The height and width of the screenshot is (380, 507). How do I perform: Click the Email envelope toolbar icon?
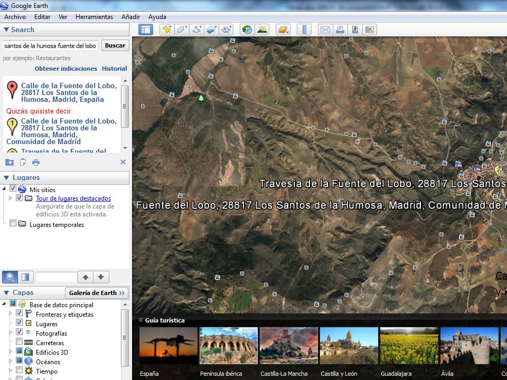point(325,30)
